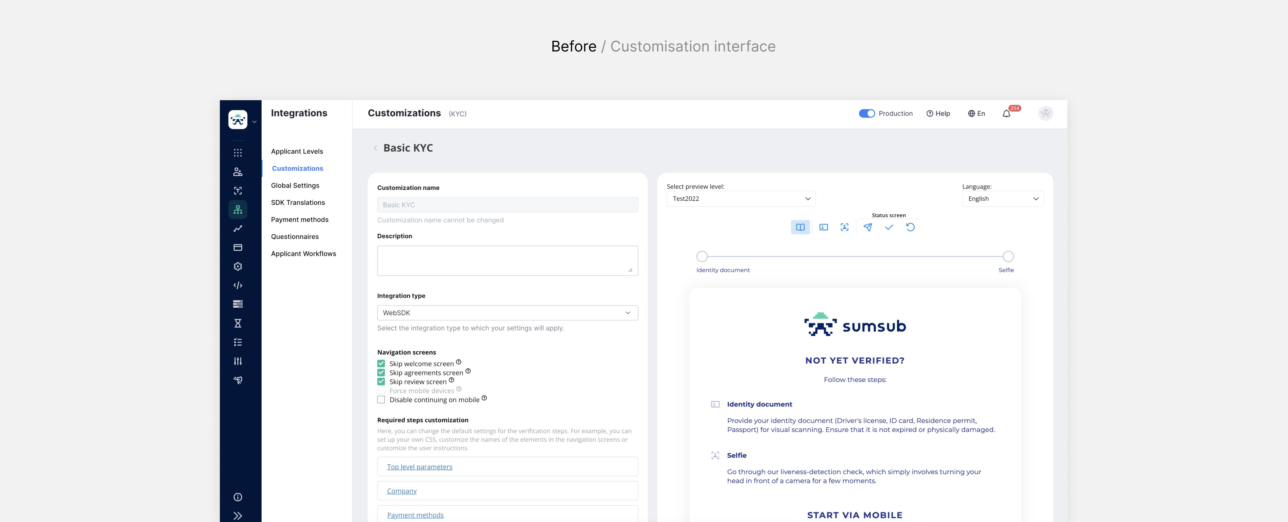Click START VIA MOBILE in preview
This screenshot has width=1288, height=522.
[x=854, y=515]
